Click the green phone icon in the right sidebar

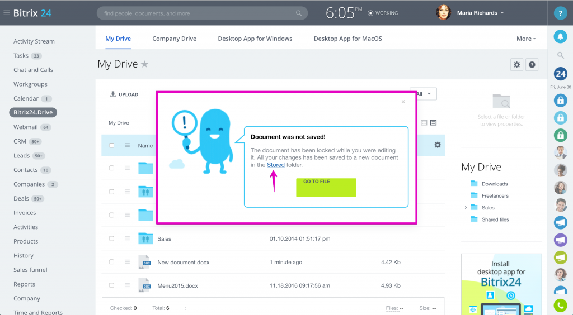(560, 305)
